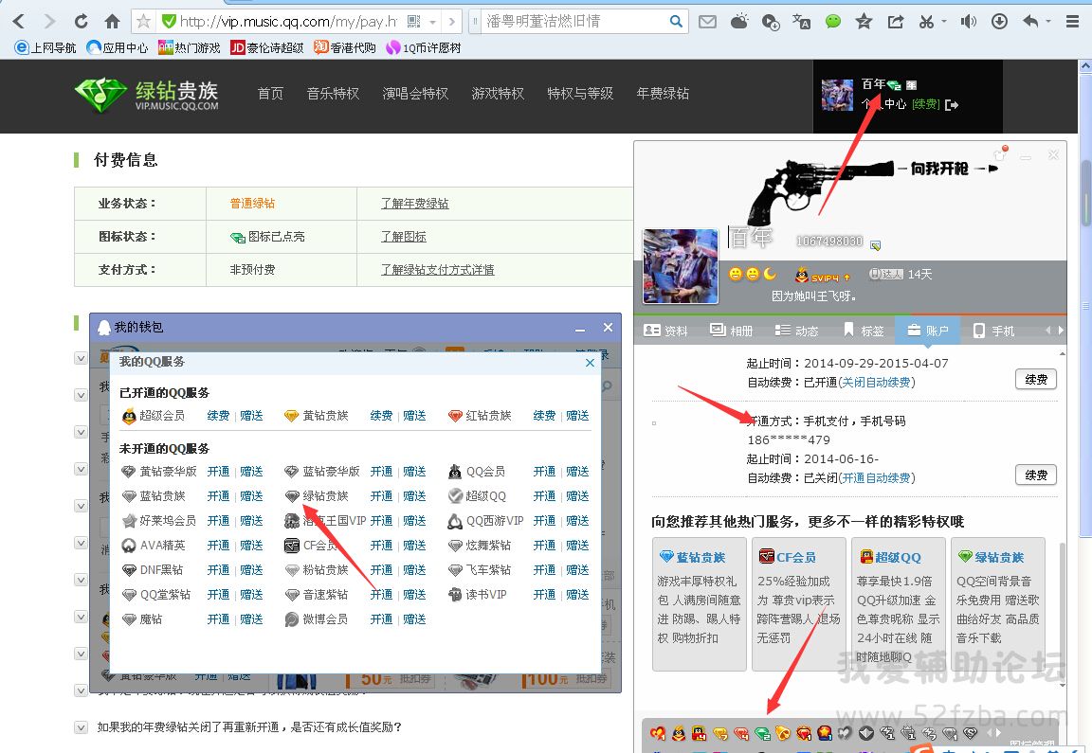Click the golden bell icon in bottom badge row
The width and height of the screenshot is (1092, 753).
(783, 733)
